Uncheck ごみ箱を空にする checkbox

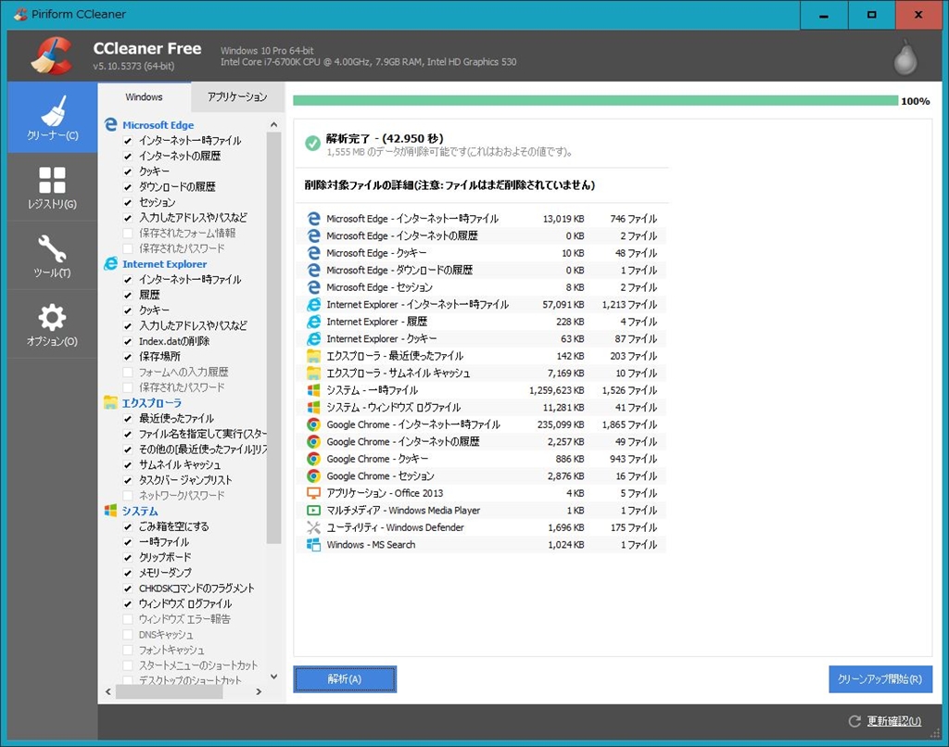click(x=128, y=526)
